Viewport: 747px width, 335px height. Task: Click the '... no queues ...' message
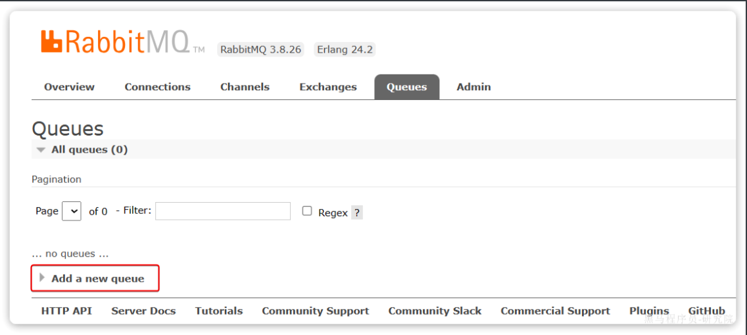pos(70,253)
